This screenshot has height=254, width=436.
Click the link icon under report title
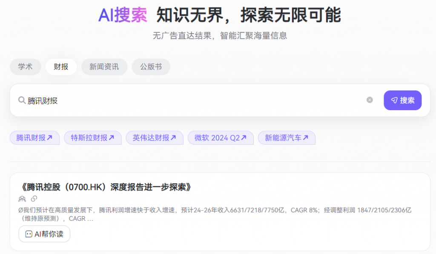pos(34,199)
